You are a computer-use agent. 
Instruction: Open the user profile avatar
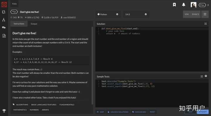click(193, 5)
